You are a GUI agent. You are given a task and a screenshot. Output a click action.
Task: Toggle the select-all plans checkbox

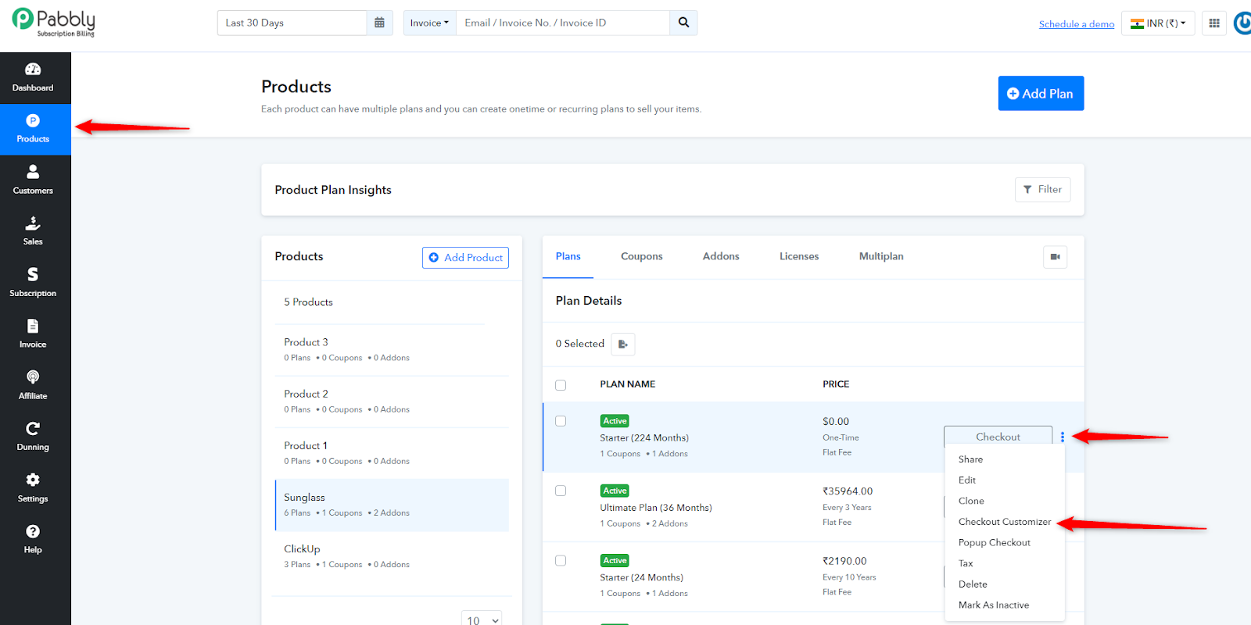[561, 385]
